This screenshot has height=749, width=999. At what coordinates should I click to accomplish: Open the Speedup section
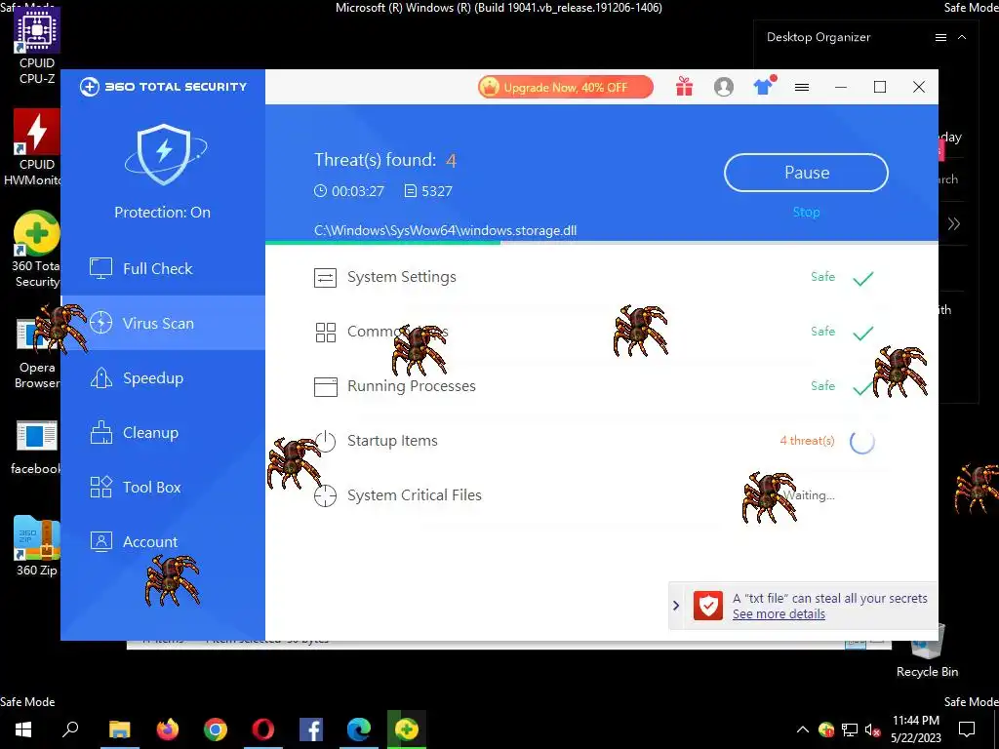pyautogui.click(x=163, y=377)
